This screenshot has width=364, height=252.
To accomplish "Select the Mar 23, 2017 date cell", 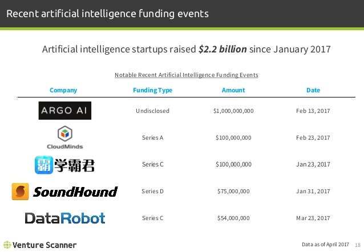I will [x=313, y=218].
